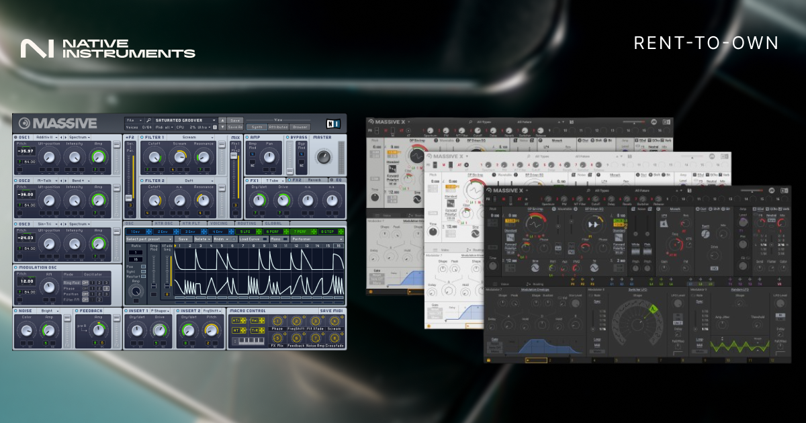Go to next preset with down arrow

coord(222,127)
